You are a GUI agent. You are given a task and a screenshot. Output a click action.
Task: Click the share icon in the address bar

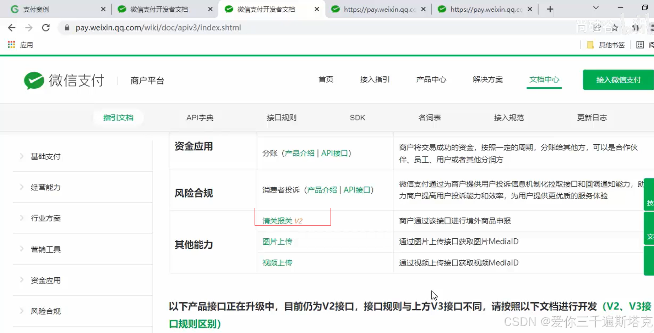point(596,28)
